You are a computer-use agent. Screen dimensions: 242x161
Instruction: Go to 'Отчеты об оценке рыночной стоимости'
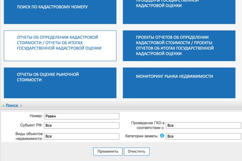60,82
